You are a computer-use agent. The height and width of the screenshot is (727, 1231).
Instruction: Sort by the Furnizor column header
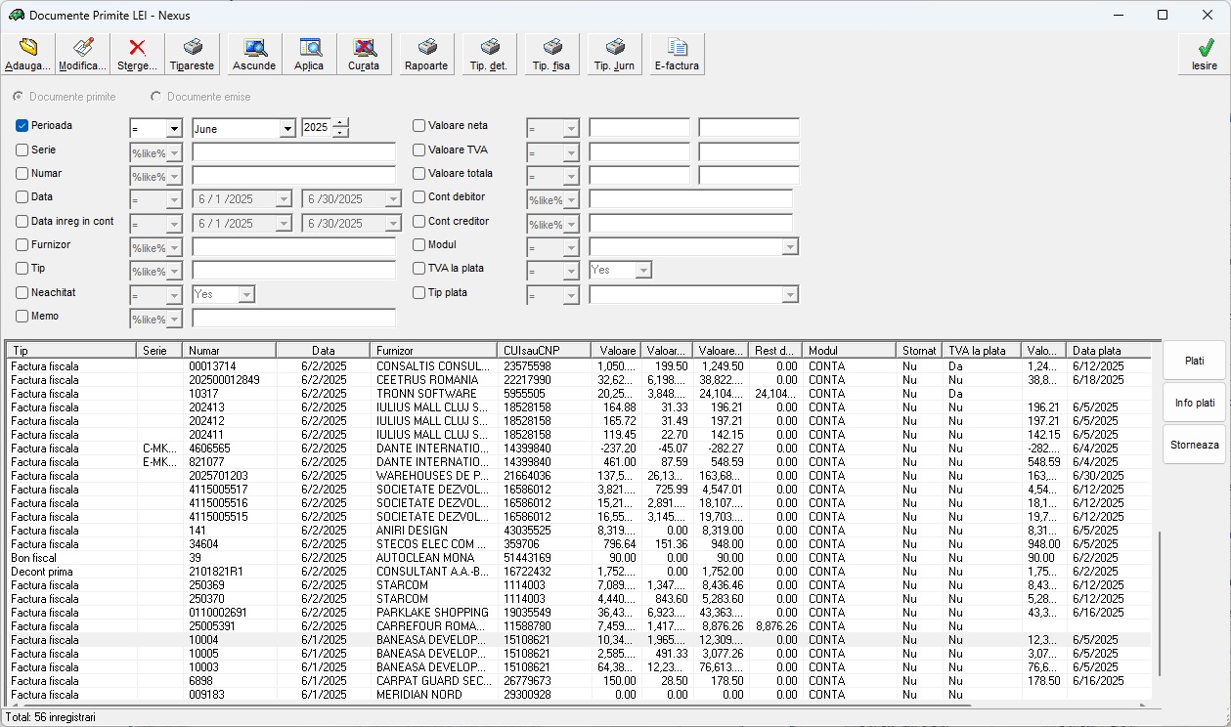tap(432, 350)
